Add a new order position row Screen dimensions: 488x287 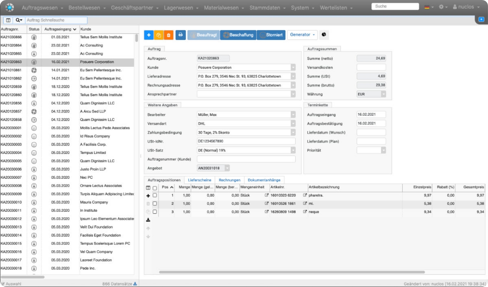(x=148, y=196)
